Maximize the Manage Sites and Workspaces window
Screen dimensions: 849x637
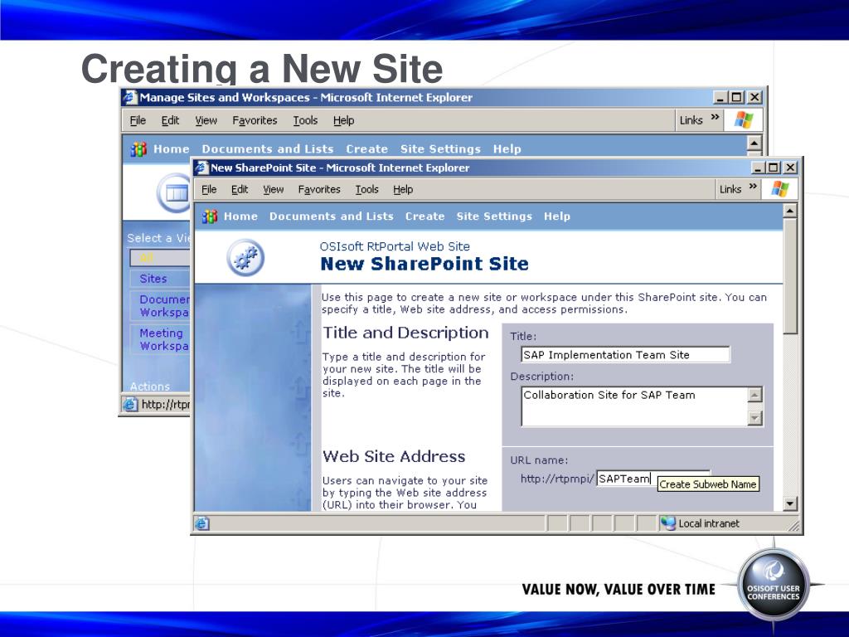[x=736, y=98]
